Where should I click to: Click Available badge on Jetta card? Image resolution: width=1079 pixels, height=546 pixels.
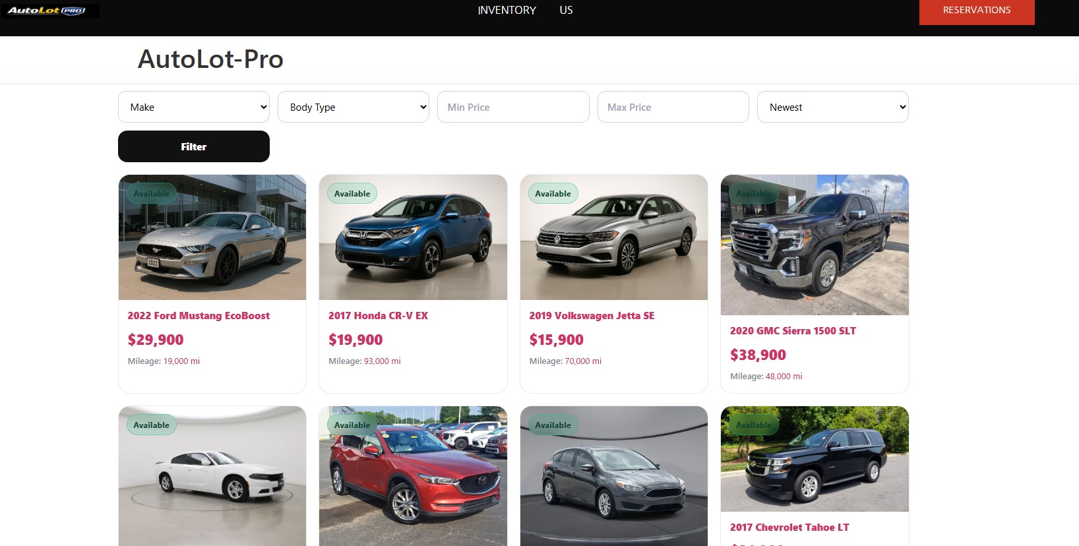coord(553,193)
